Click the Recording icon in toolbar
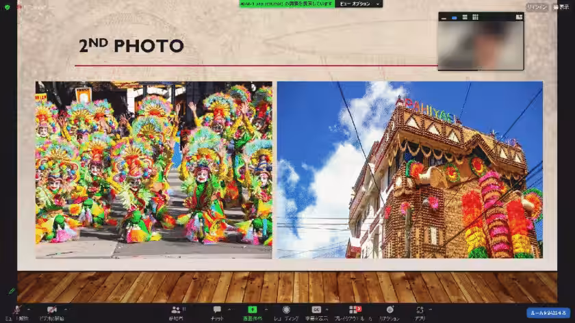 (x=286, y=311)
